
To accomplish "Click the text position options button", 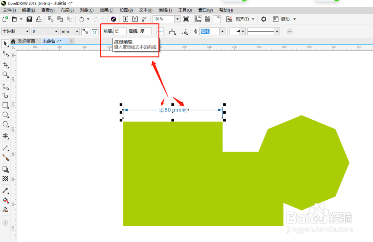I will (172, 32).
